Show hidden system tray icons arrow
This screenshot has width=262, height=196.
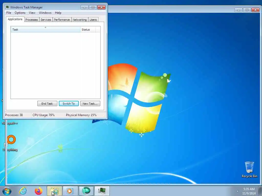[x=237, y=191]
